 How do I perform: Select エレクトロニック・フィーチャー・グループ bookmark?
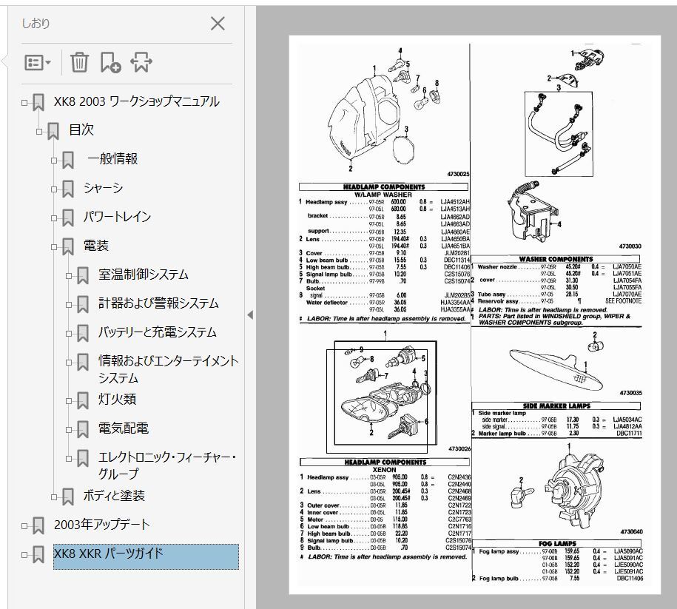(167, 465)
